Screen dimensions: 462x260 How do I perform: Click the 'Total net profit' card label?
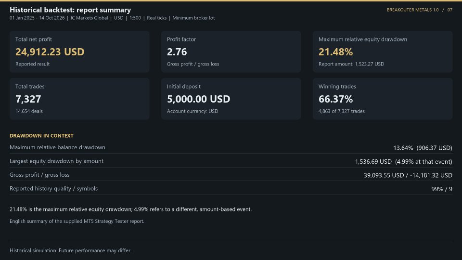tap(34, 39)
